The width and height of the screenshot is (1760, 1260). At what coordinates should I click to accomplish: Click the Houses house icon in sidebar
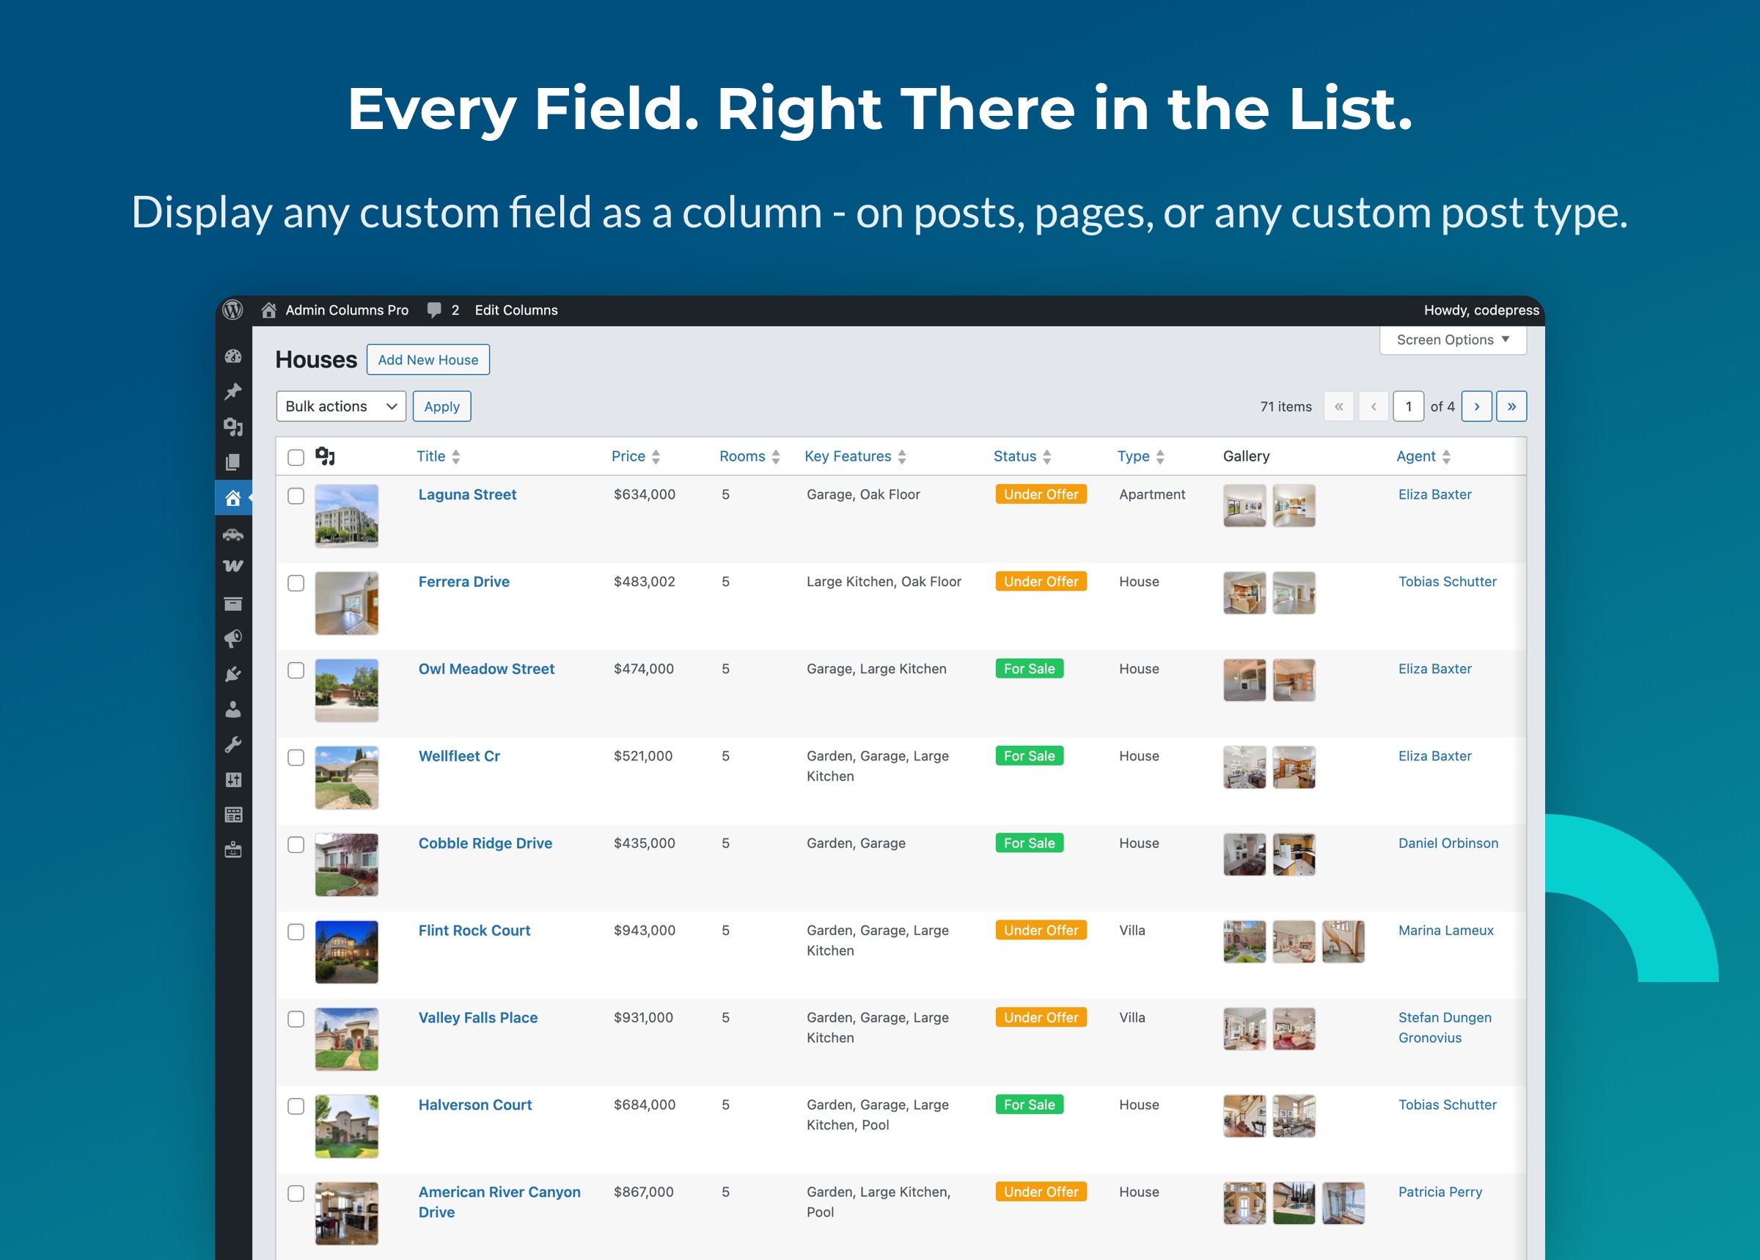(x=233, y=497)
